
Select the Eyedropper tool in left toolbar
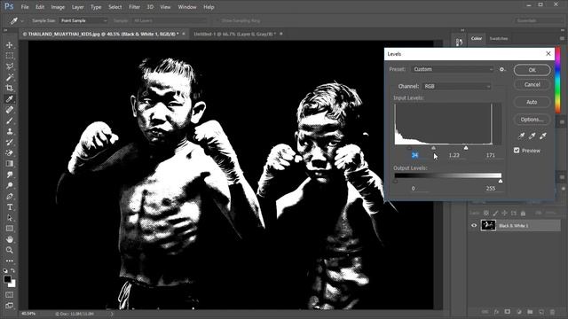tap(10, 98)
